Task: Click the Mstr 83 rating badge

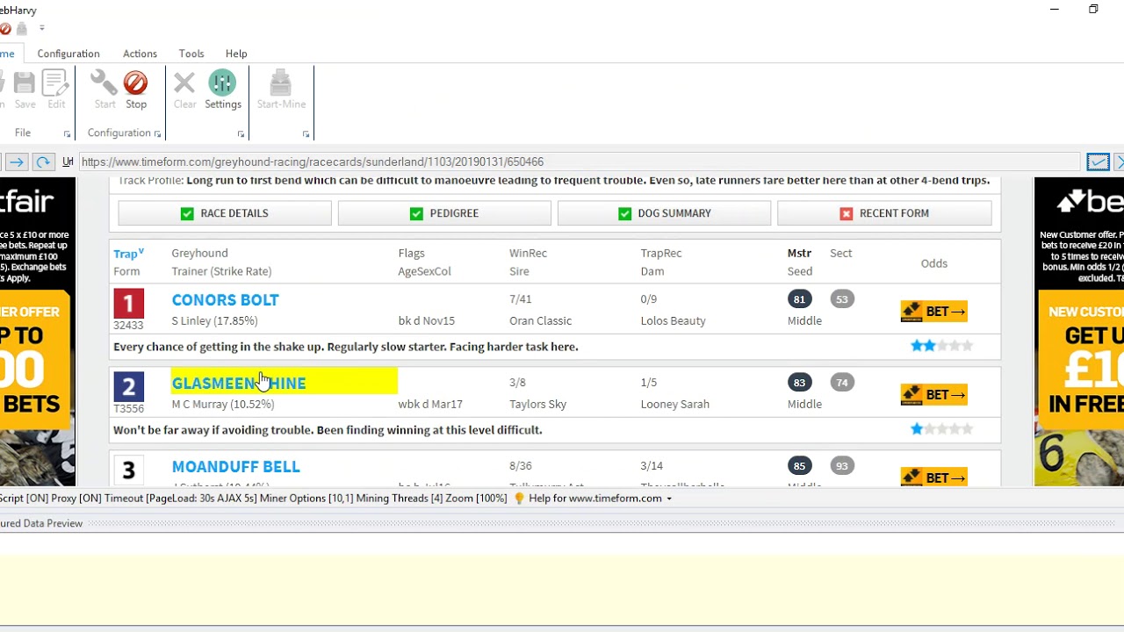Action: 799,383
